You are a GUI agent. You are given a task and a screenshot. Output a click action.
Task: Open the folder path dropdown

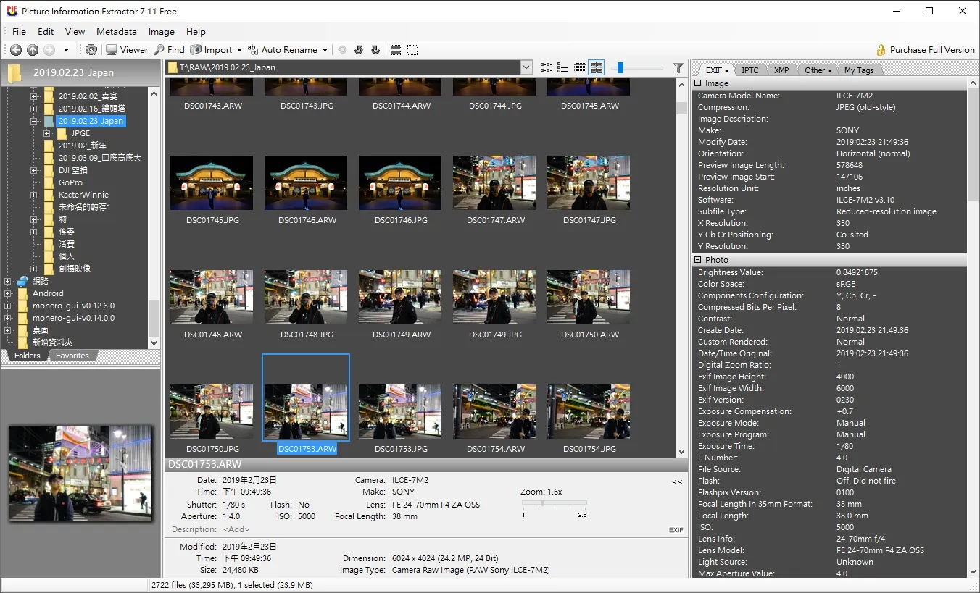click(527, 67)
